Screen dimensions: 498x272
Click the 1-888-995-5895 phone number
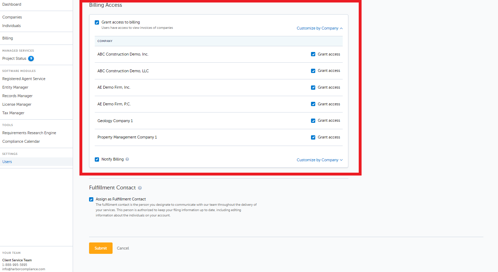tap(15, 265)
